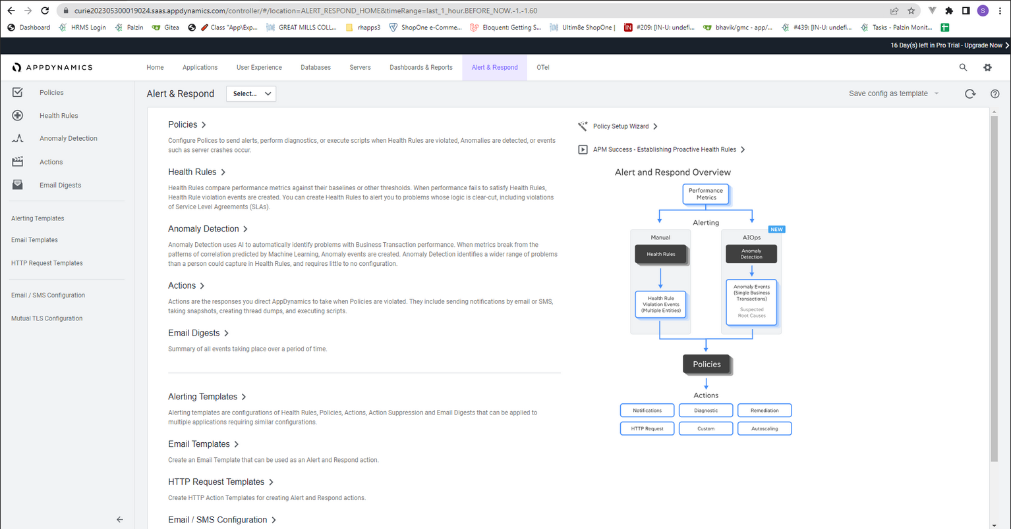Image resolution: width=1011 pixels, height=529 pixels.
Task: Open Mutual TLS Configuration in sidebar
Action: coord(47,318)
